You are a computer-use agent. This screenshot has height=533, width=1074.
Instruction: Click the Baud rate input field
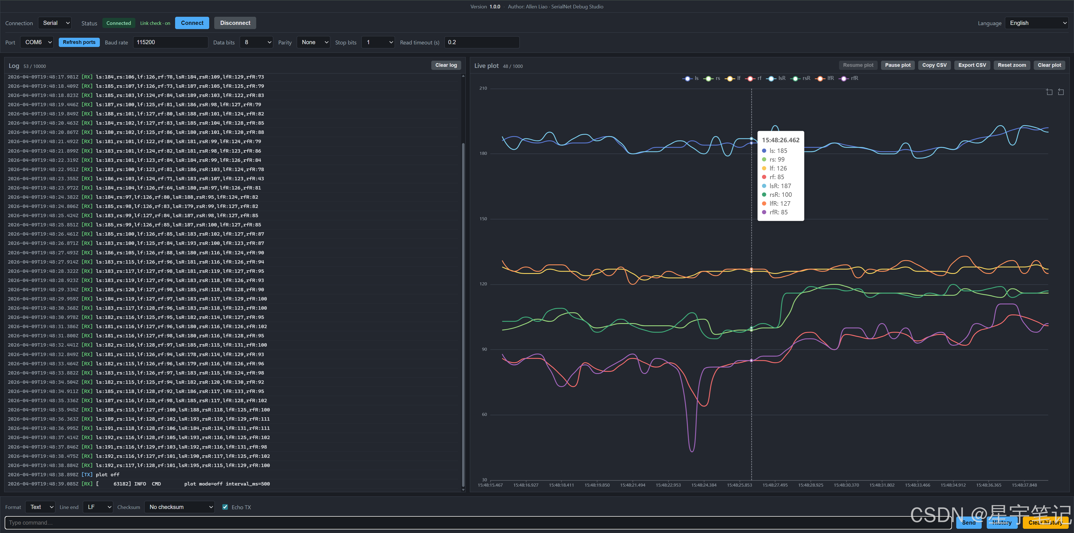tap(170, 42)
